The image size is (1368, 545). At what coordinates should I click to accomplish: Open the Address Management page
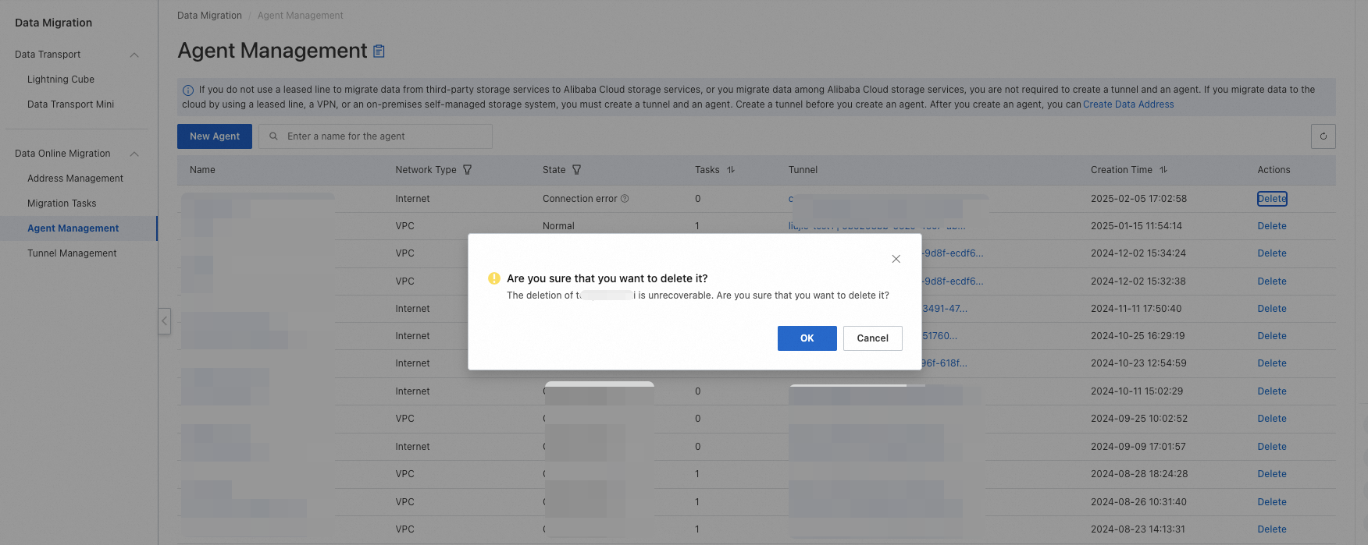(x=75, y=179)
